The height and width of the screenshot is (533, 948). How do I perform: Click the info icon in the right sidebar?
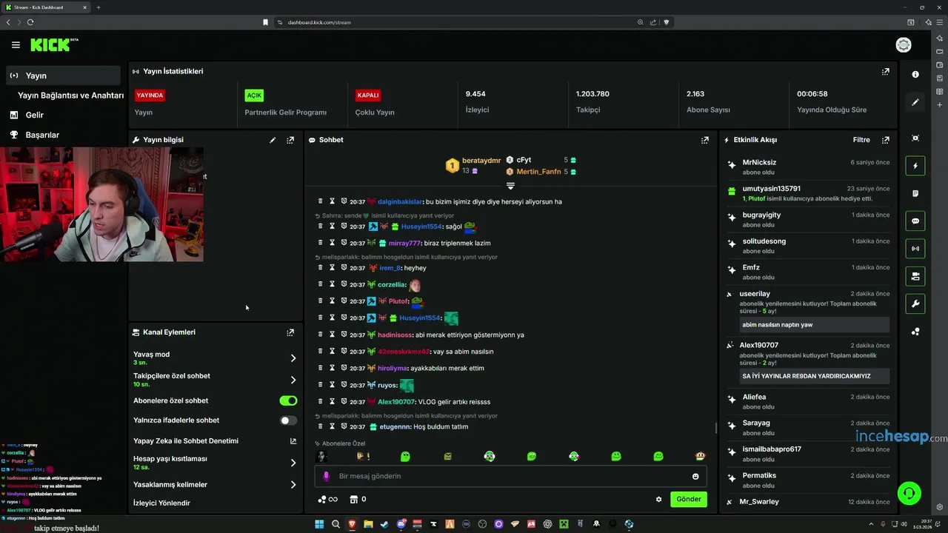coord(915,75)
